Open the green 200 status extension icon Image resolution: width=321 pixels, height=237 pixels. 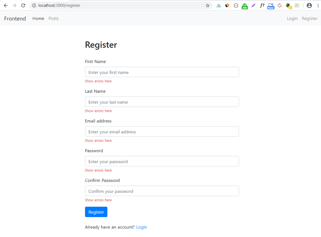245,6
